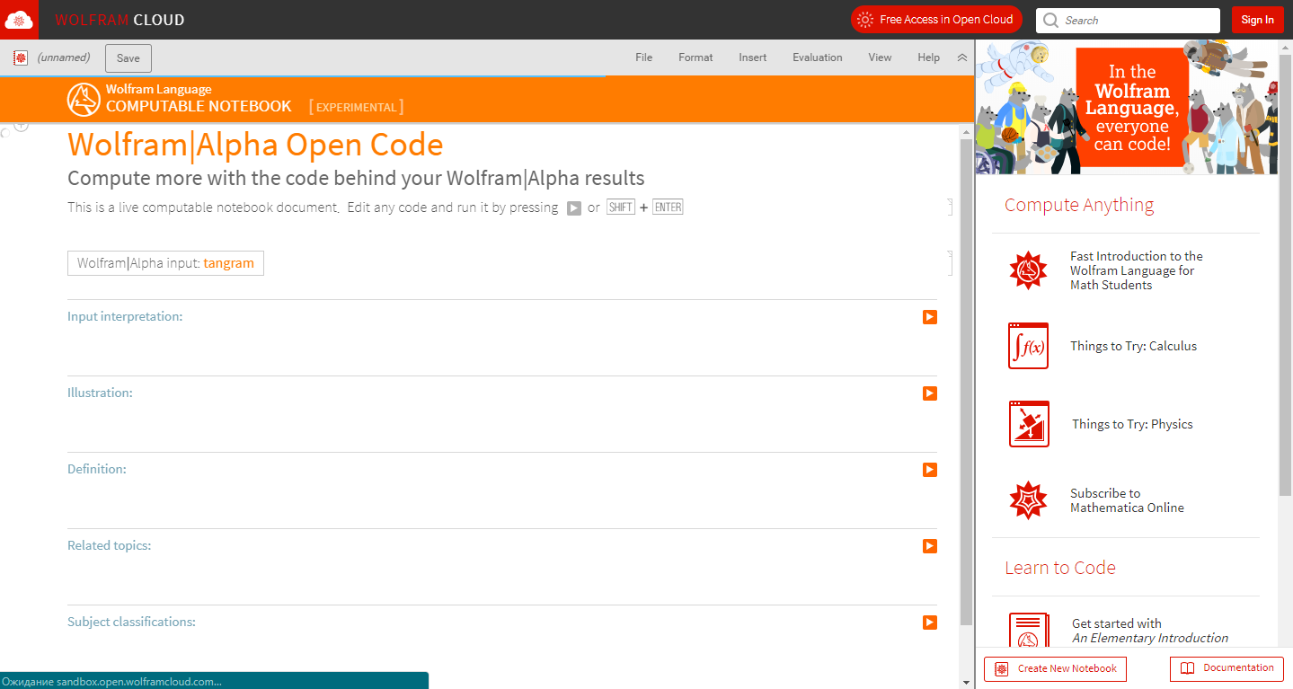1293x689 pixels.
Task: Click the Sign In button
Action: pyautogui.click(x=1257, y=20)
